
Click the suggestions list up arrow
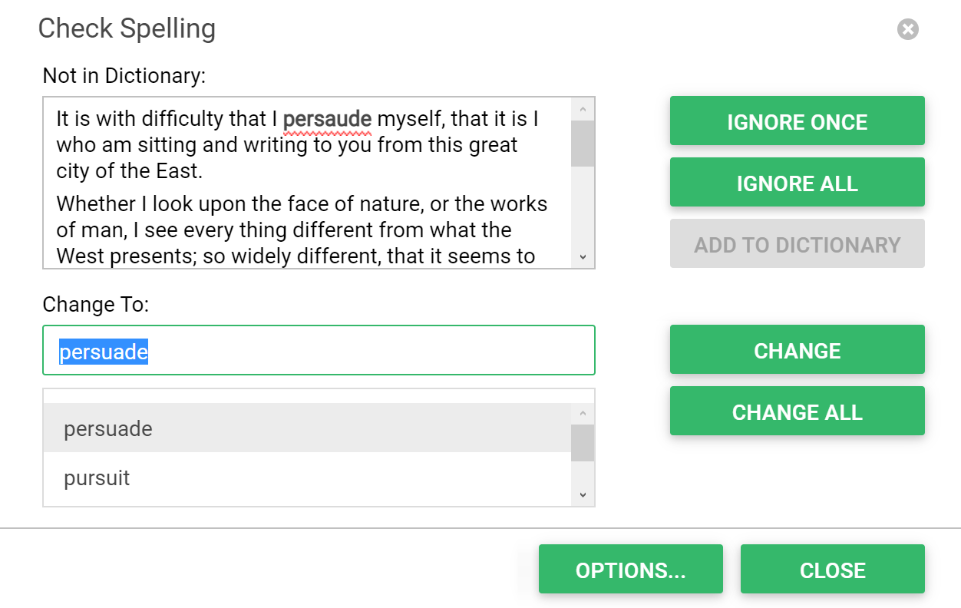[x=583, y=414]
